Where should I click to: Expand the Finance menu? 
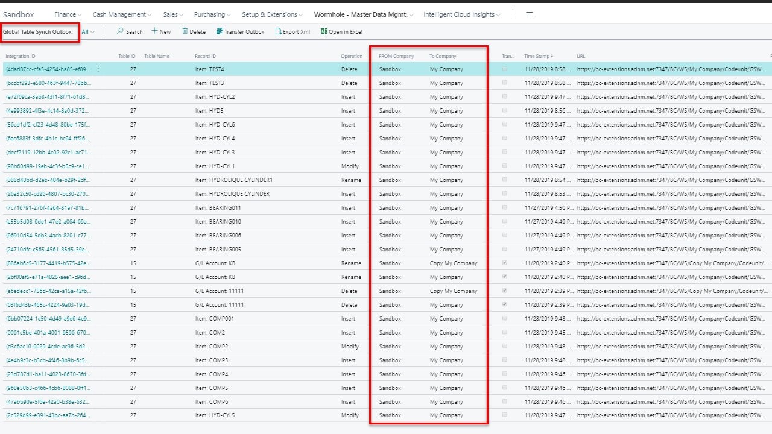68,14
